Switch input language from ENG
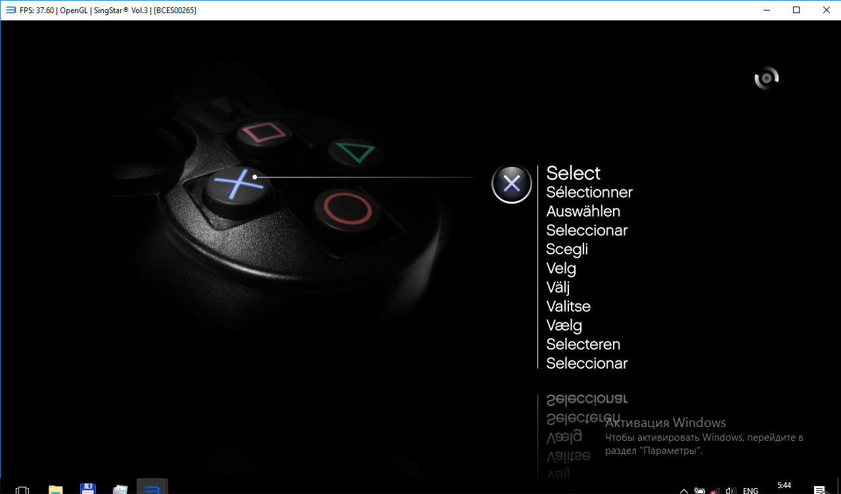This screenshot has height=494, width=841. coord(750,491)
